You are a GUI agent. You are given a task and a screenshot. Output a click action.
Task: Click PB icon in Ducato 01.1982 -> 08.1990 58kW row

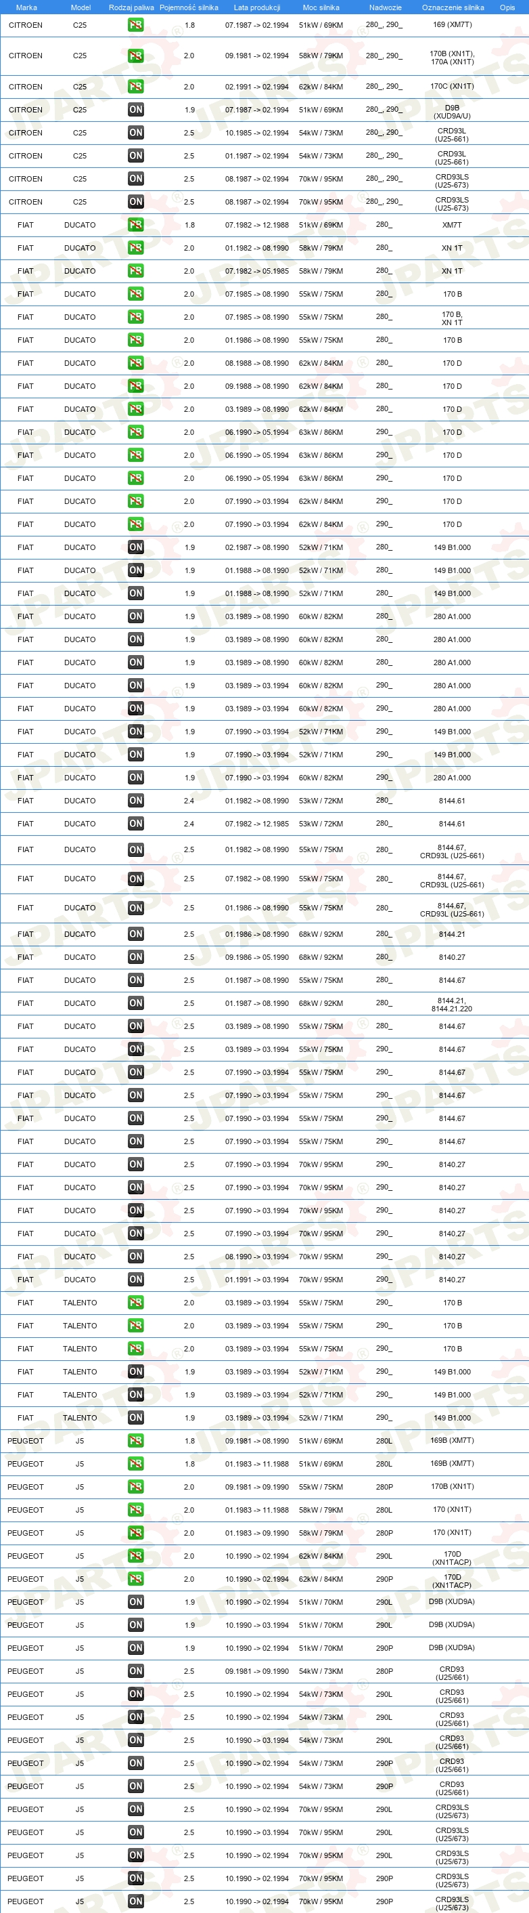point(136,248)
